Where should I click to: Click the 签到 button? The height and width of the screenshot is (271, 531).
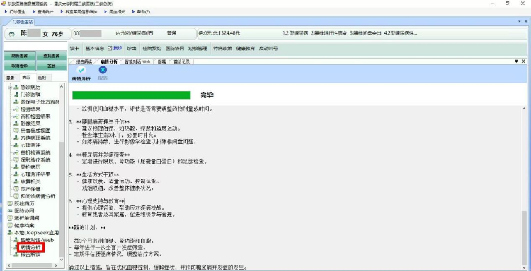point(51,66)
